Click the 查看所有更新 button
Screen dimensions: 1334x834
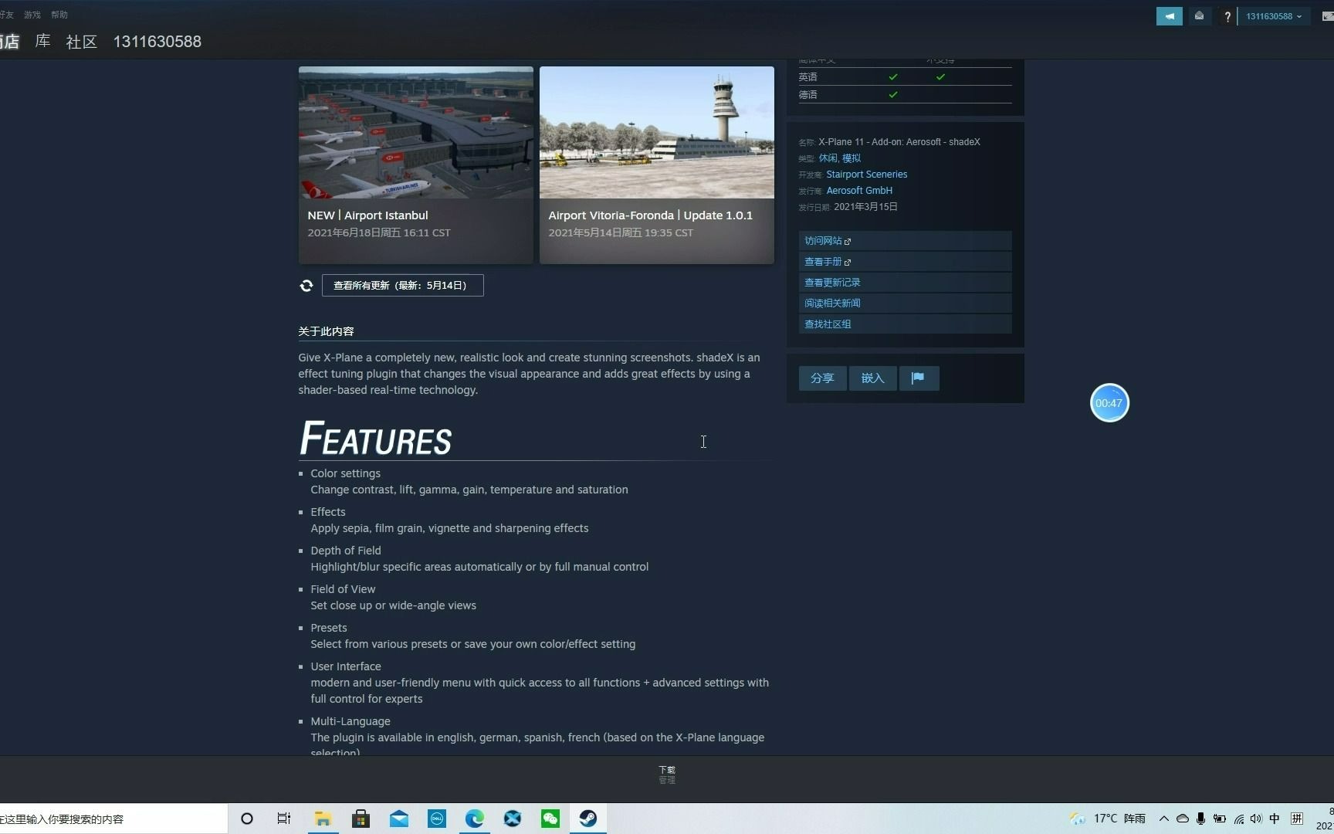click(402, 286)
